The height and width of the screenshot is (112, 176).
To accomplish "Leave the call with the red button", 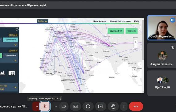I will (136, 106).
